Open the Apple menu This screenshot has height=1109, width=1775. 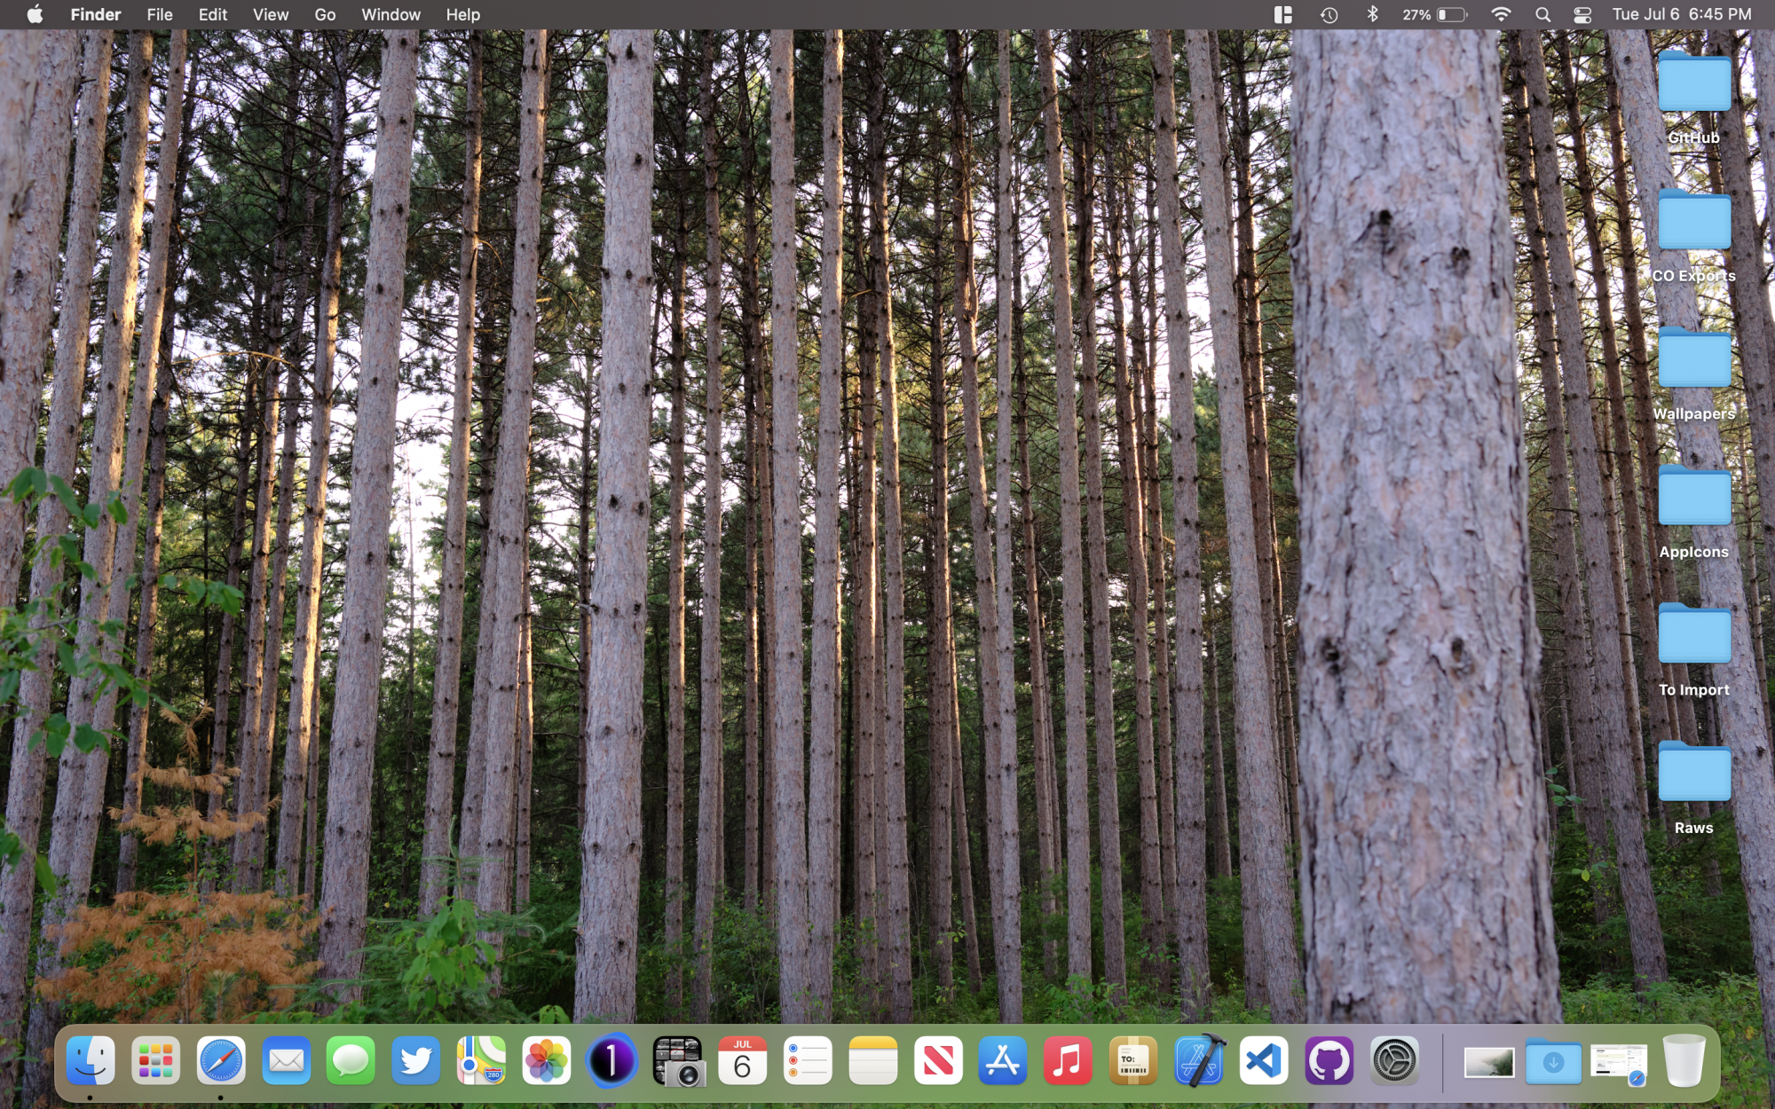click(35, 15)
